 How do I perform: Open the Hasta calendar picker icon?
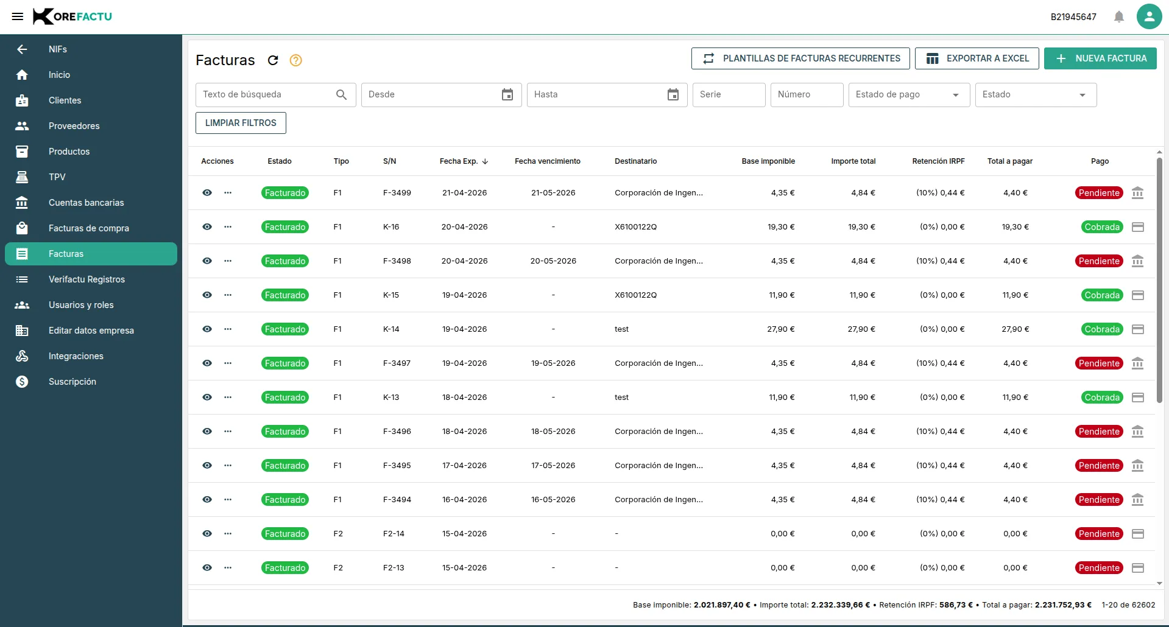673,94
